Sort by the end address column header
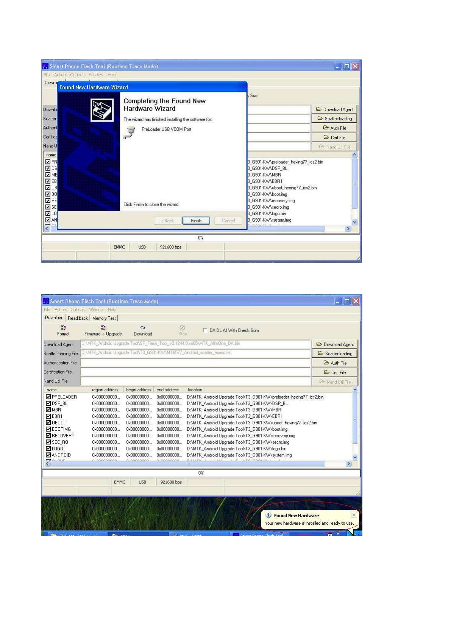 pos(169,389)
